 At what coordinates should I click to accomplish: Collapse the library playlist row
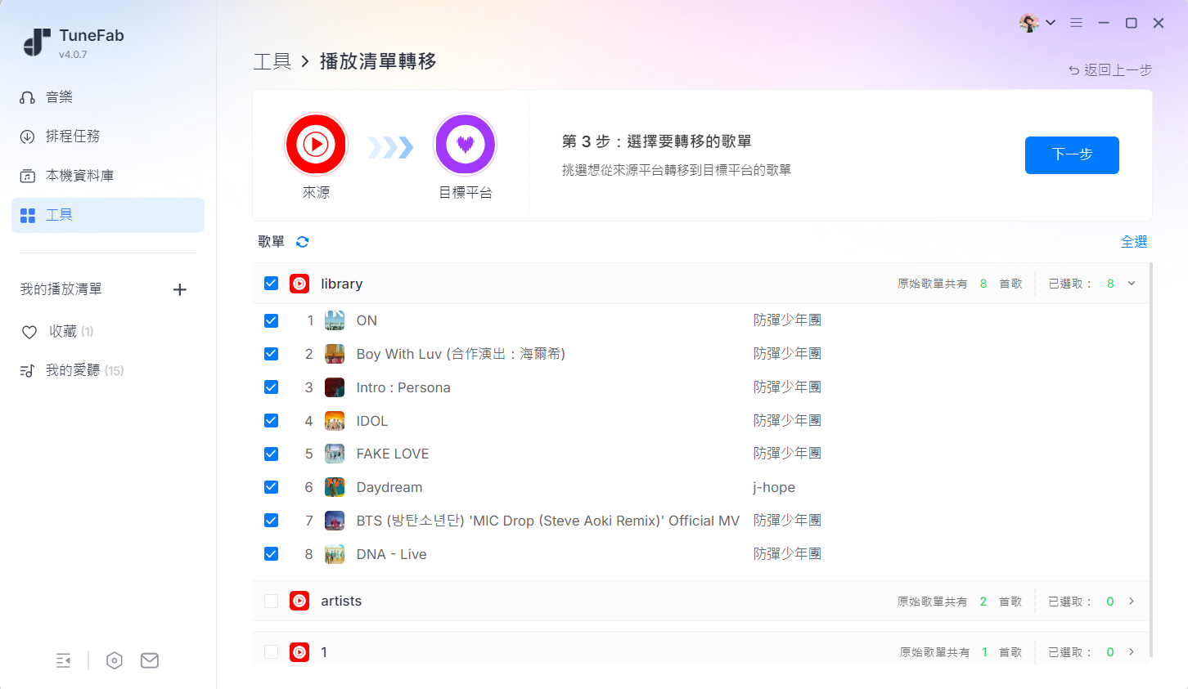(x=1132, y=283)
